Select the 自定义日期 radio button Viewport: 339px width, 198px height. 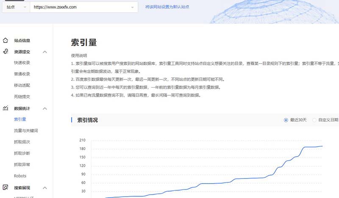click(x=314, y=120)
